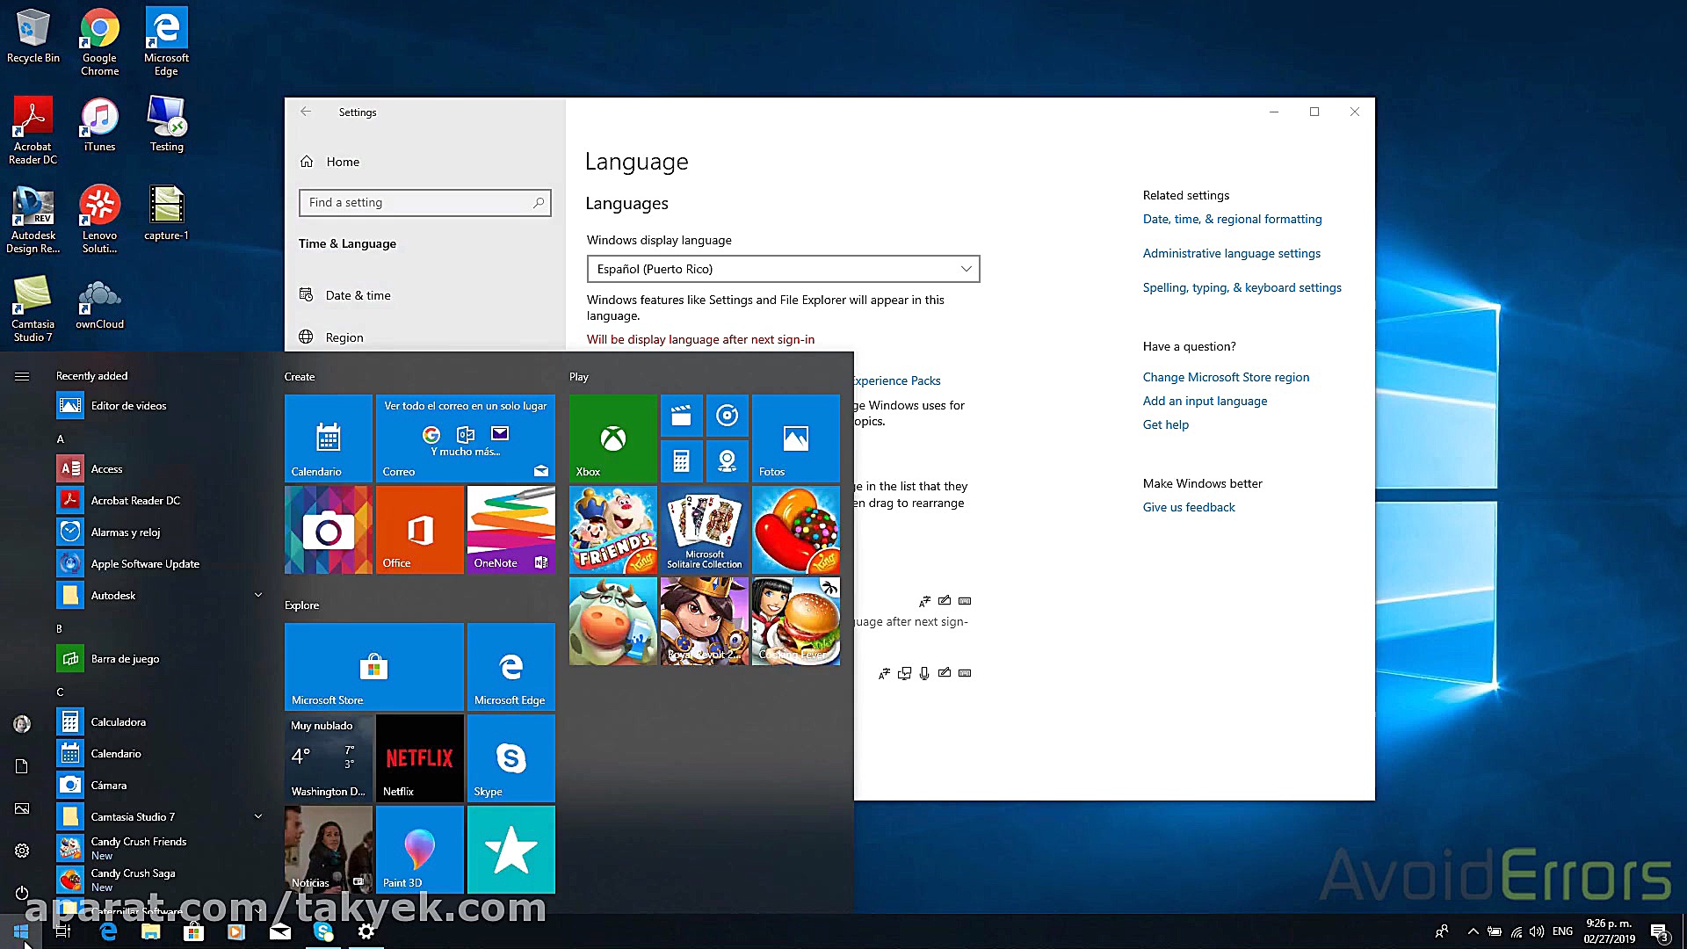Click Mail icon on the taskbar
Viewport: 1687px width, 949px height.
(280, 931)
